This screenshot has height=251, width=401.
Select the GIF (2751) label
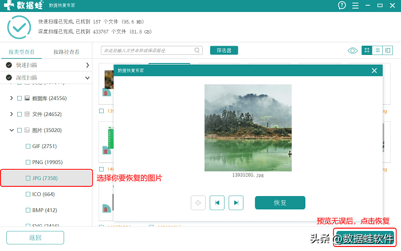tap(45, 146)
